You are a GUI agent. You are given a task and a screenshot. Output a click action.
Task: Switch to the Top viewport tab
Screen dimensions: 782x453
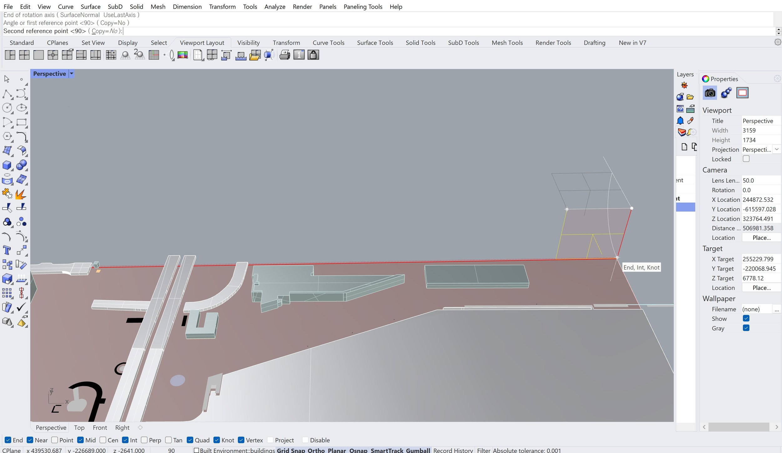[79, 428]
